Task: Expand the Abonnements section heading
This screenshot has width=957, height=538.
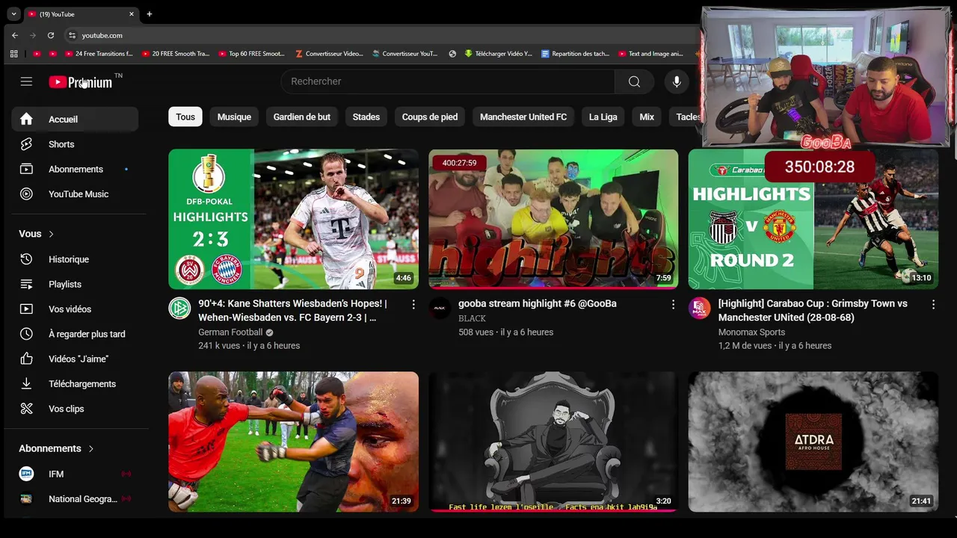Action: 57,448
